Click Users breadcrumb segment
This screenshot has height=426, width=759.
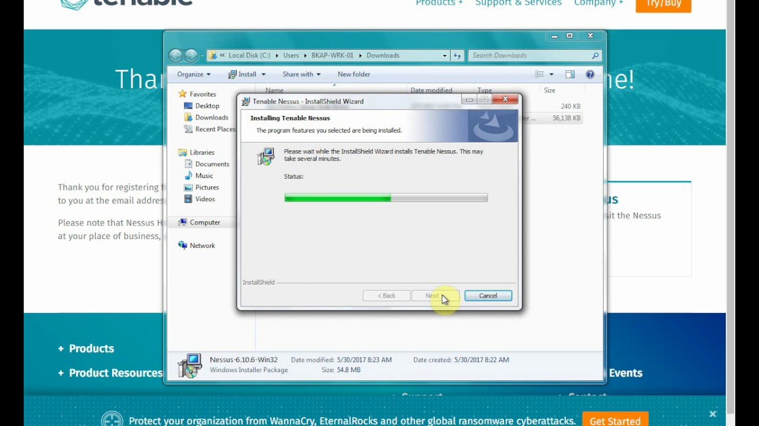(291, 56)
